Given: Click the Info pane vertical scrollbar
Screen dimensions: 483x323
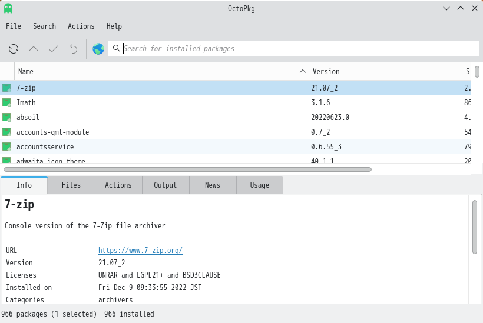Looking at the screenshot, I should click(475, 227).
